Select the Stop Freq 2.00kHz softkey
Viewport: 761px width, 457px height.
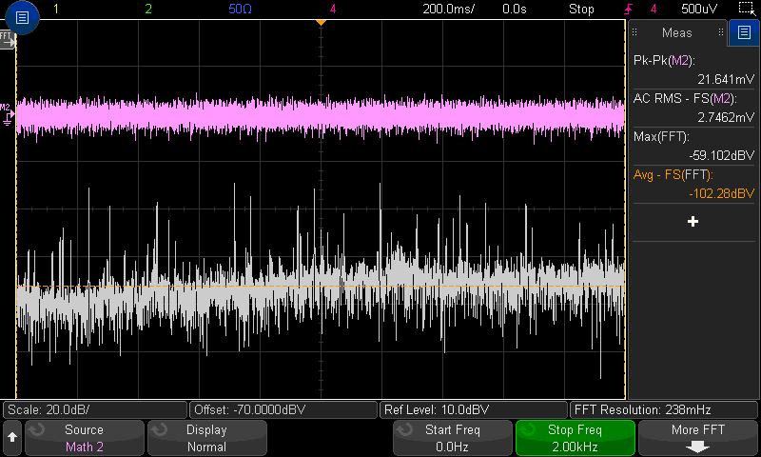click(576, 438)
